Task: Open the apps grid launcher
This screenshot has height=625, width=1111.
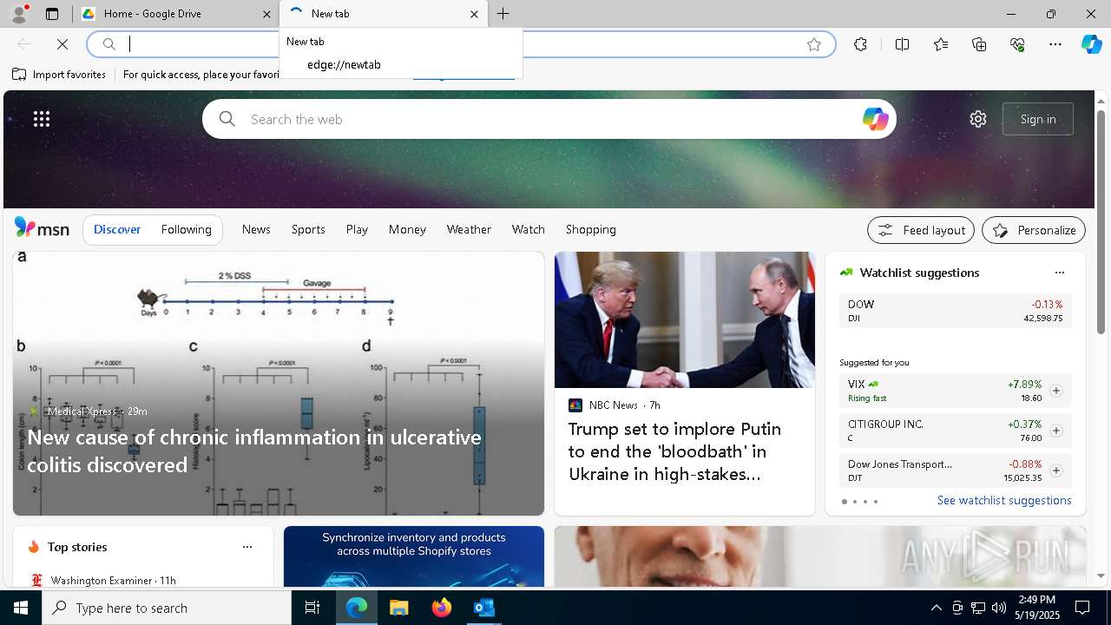Action: (x=42, y=119)
